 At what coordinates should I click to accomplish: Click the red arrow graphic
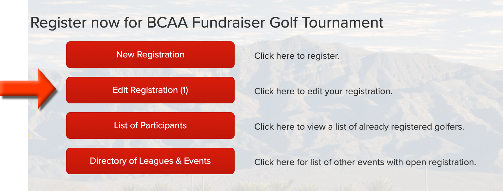point(29,89)
